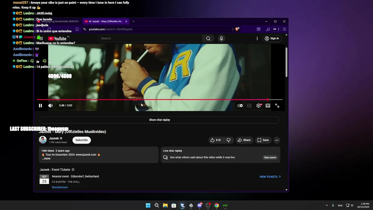Show hidden system tray icons

pos(327,205)
